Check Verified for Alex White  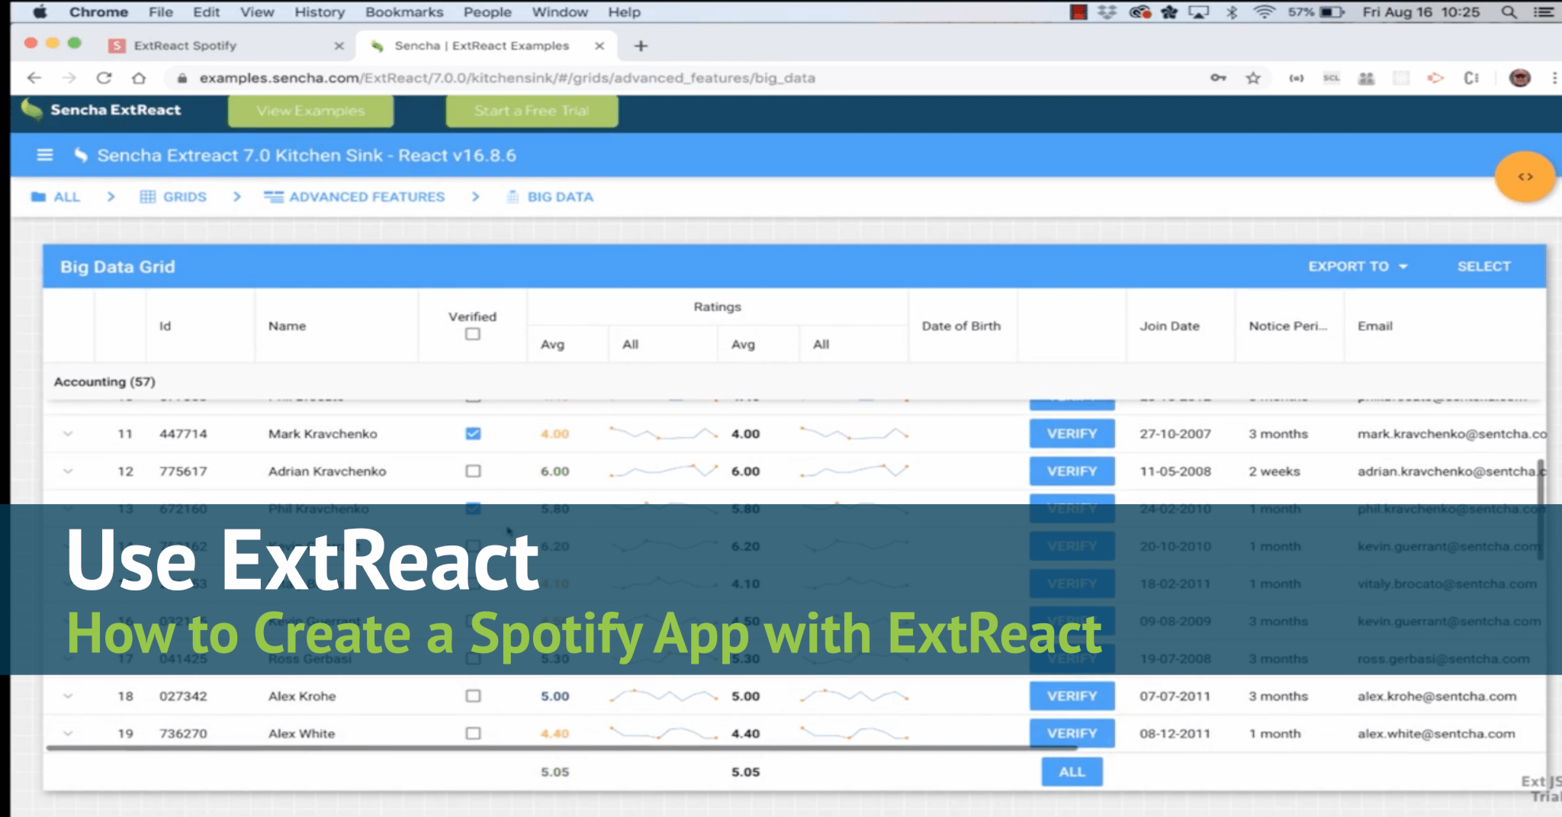[x=473, y=733]
